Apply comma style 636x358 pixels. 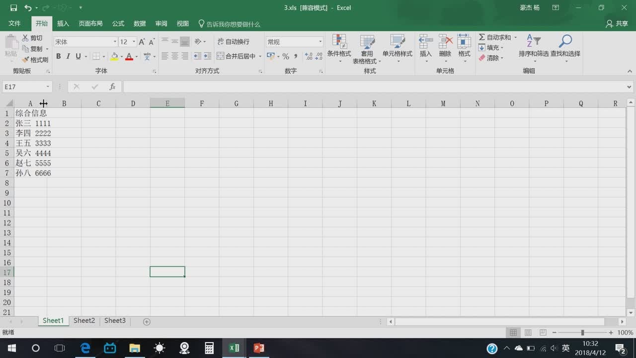click(296, 56)
